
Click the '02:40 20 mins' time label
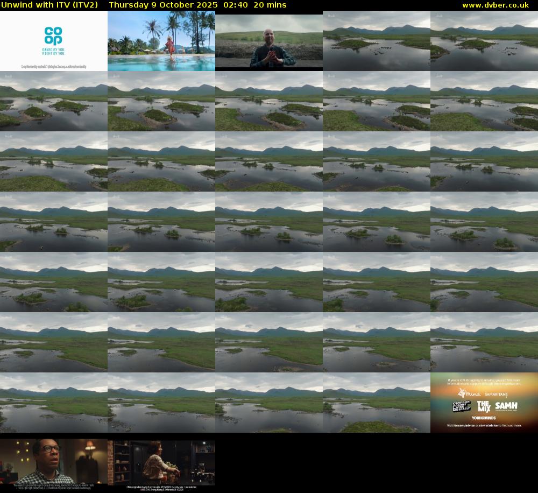[x=254, y=5]
